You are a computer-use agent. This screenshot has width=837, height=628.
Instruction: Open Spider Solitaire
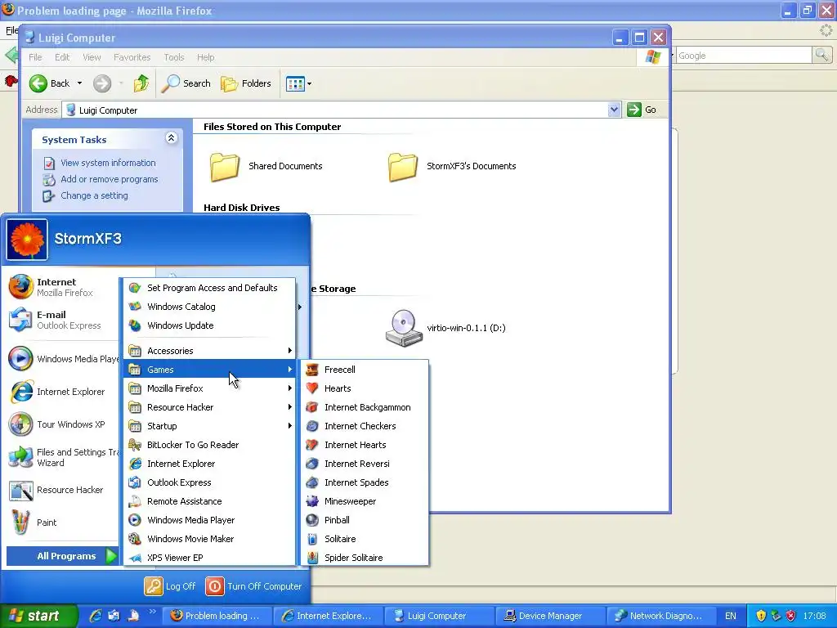pyautogui.click(x=365, y=558)
